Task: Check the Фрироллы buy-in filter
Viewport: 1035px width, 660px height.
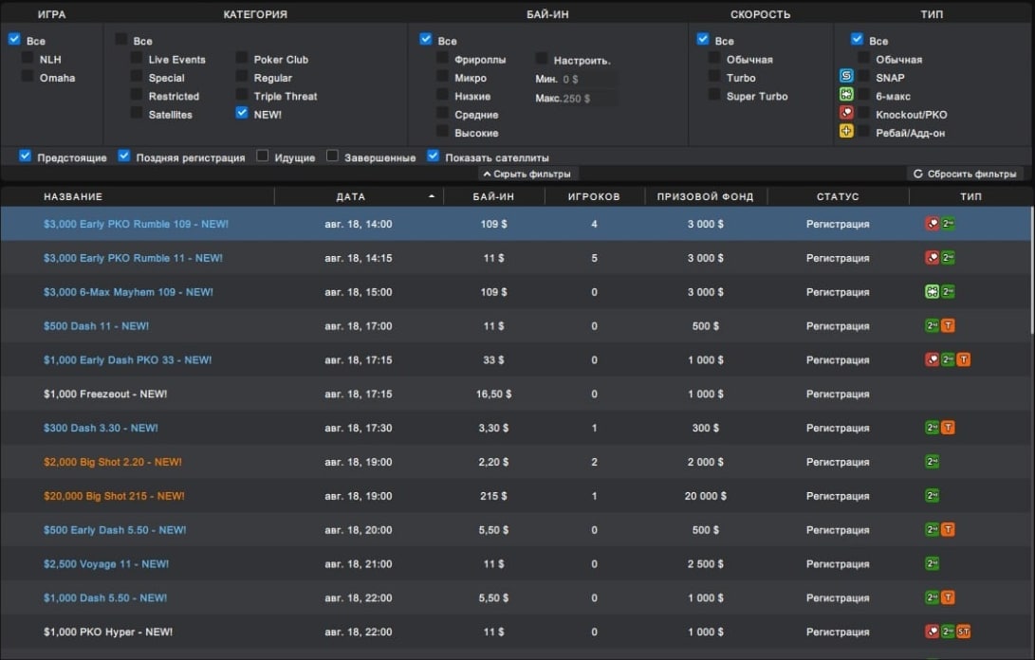Action: point(442,58)
